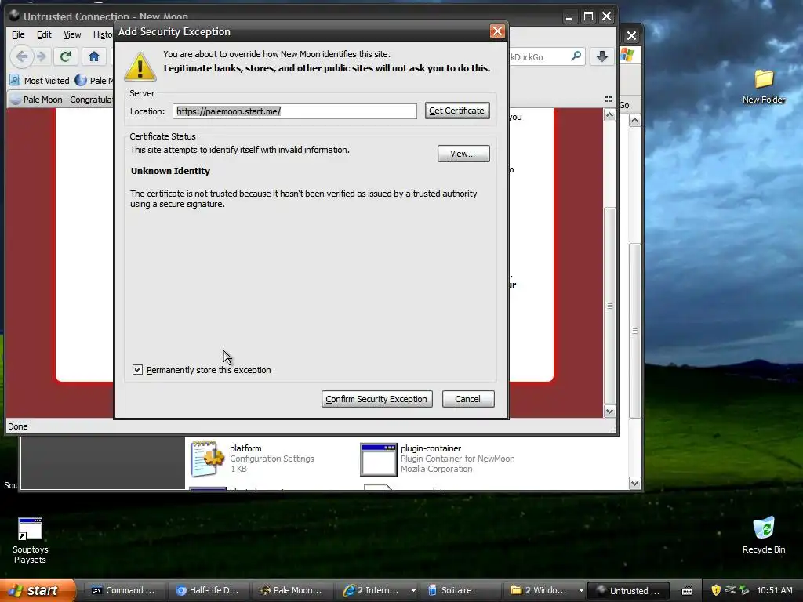803x602 pixels.
Task: Open the New Folder desktop icon
Action: pyautogui.click(x=764, y=86)
